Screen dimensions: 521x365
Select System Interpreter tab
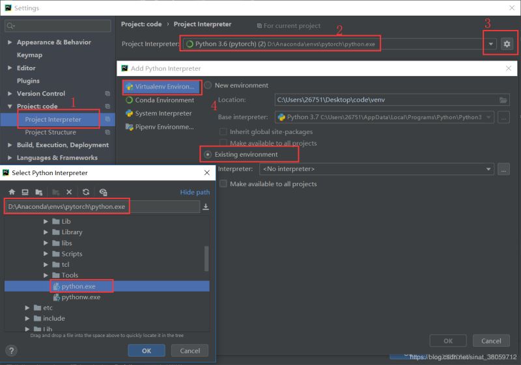tap(158, 113)
